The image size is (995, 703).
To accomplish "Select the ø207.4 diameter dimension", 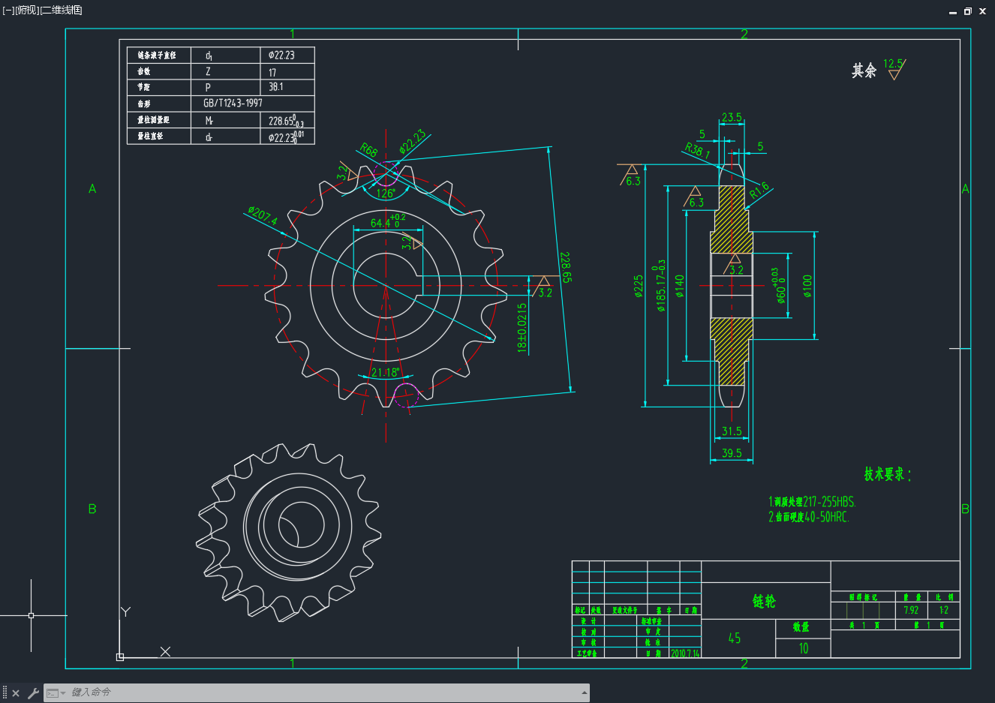I will point(263,215).
